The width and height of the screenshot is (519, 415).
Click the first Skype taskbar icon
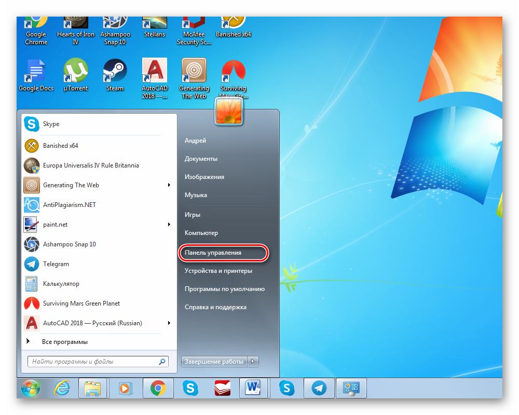pyautogui.click(x=190, y=388)
